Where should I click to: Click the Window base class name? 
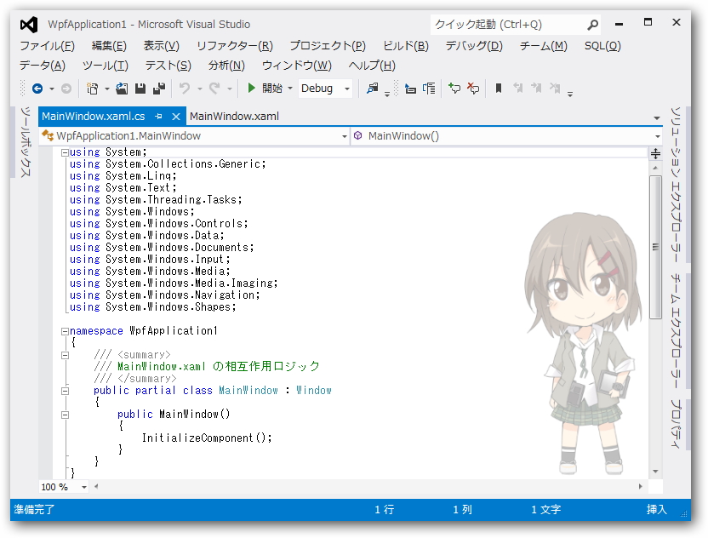pyautogui.click(x=314, y=390)
